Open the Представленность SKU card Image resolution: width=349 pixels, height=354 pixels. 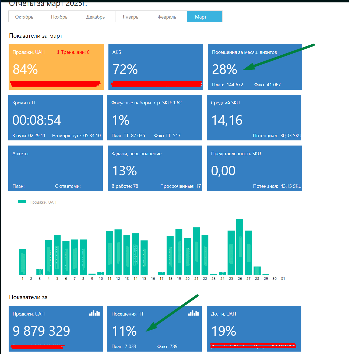[254, 168]
